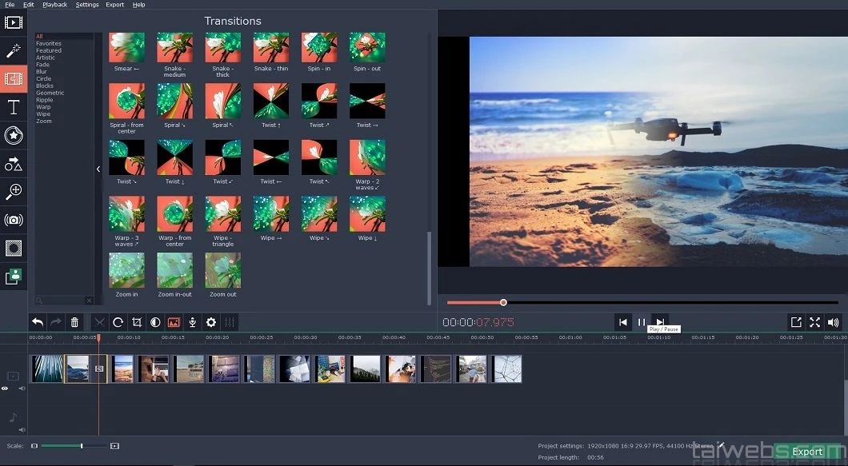
Task: Click the Record Audio microphone icon
Action: coord(192,322)
